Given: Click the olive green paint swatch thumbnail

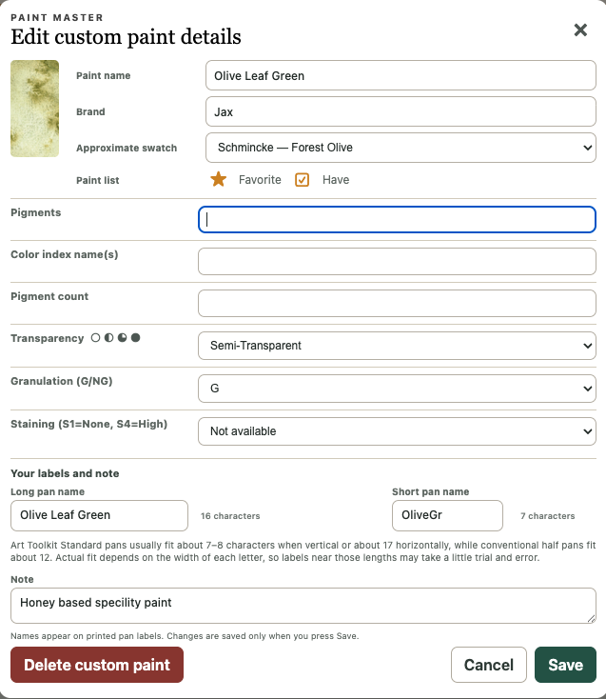Looking at the screenshot, I should point(35,109).
